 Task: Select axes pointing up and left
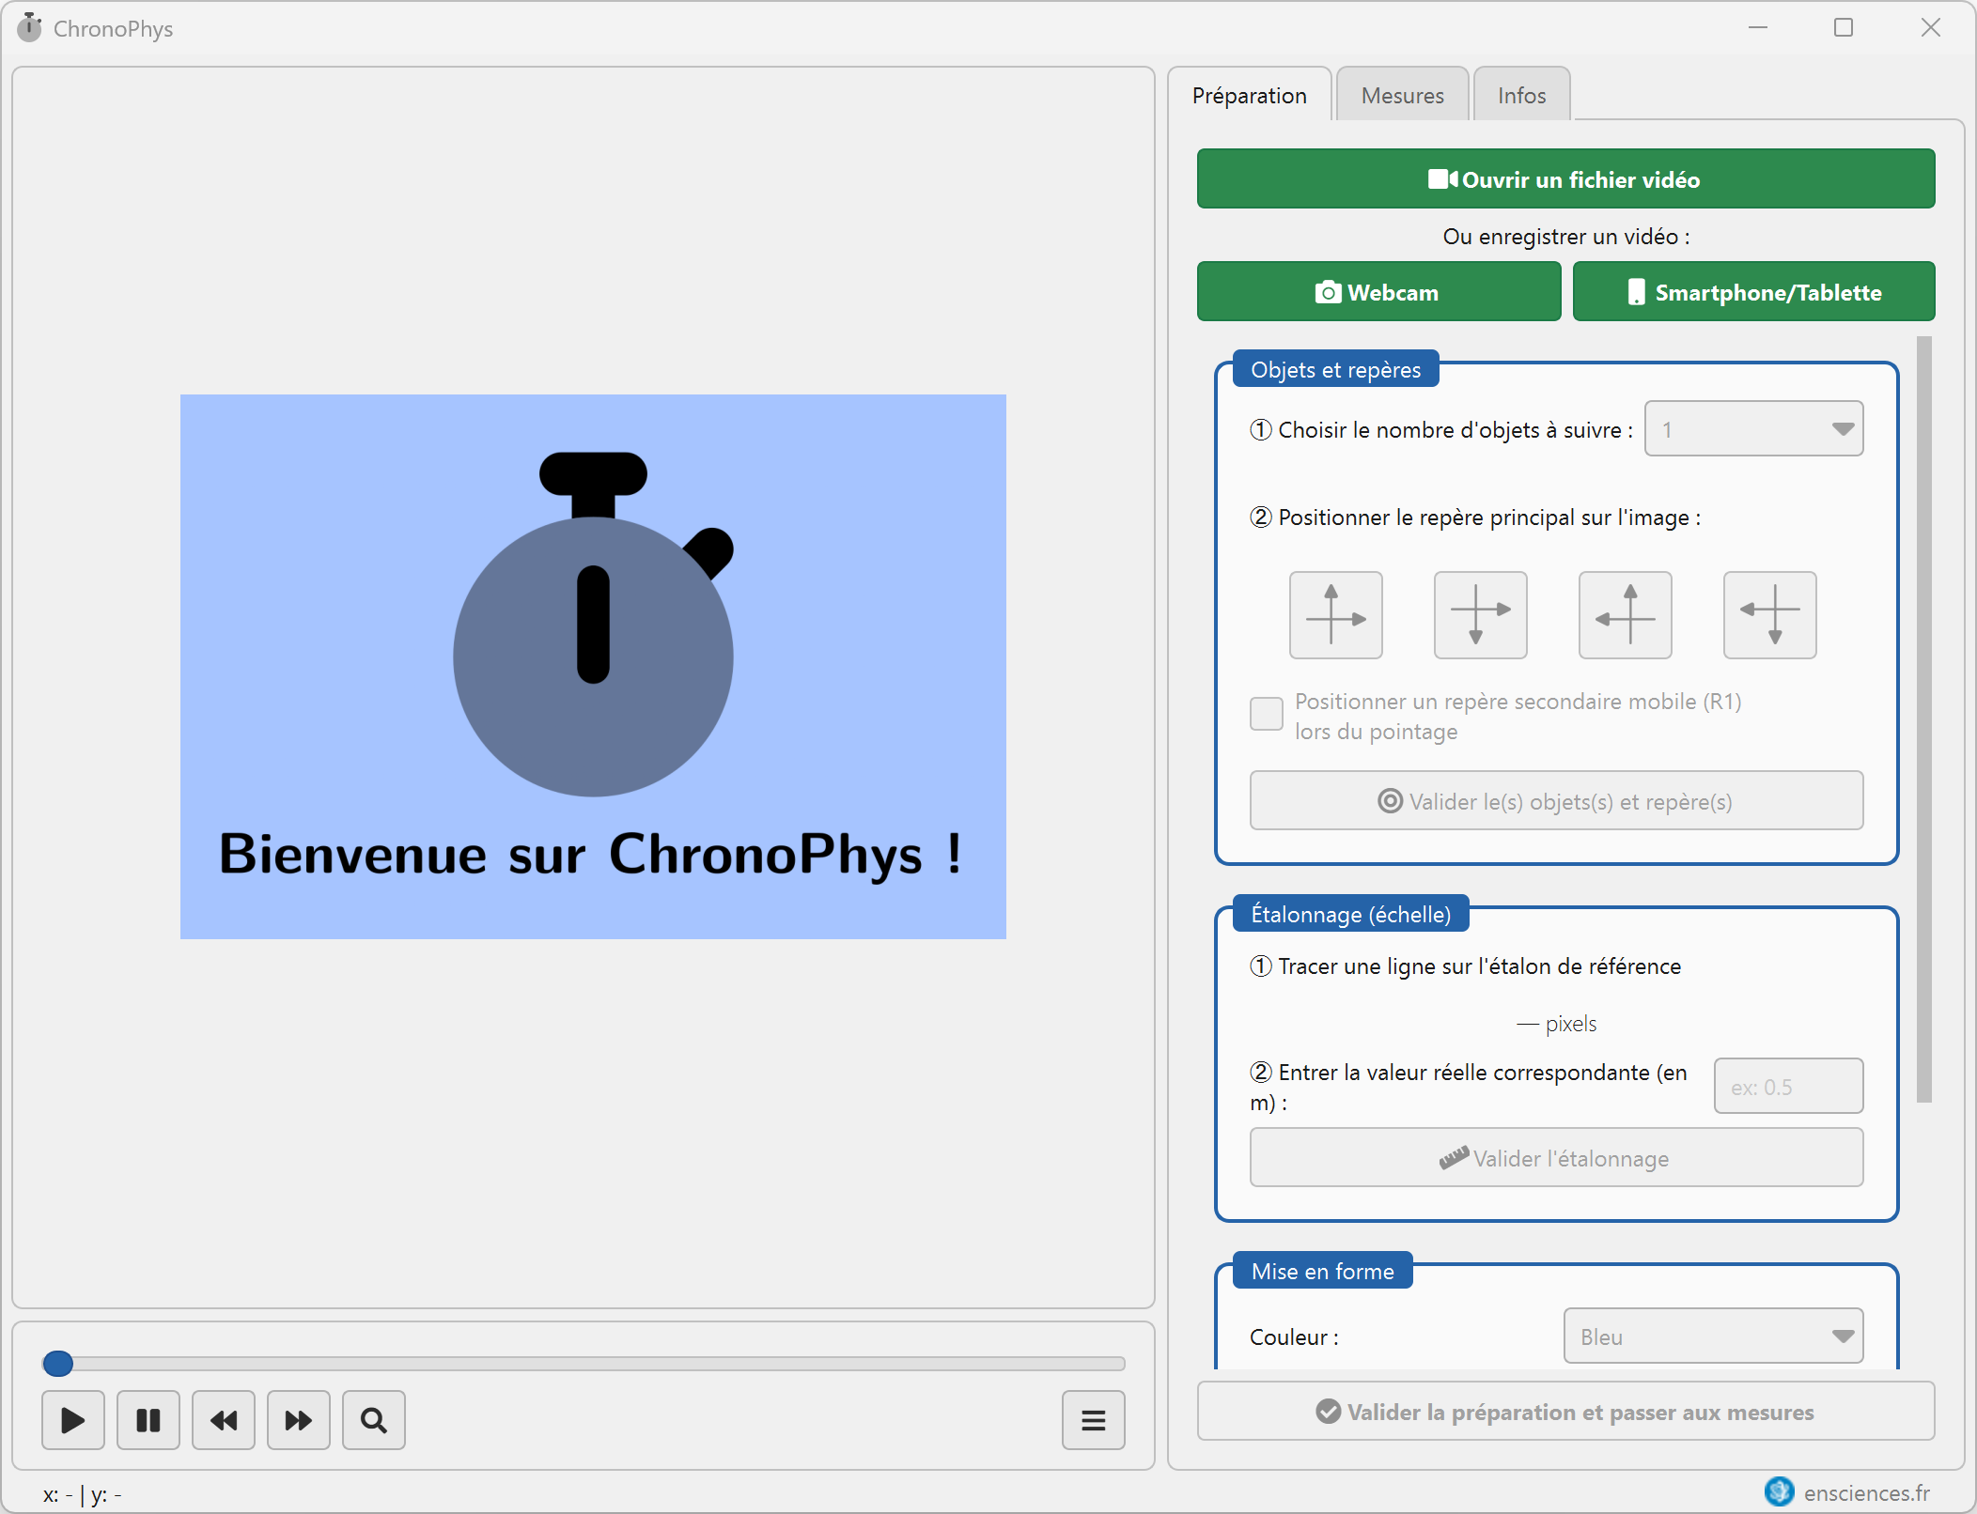(x=1625, y=615)
